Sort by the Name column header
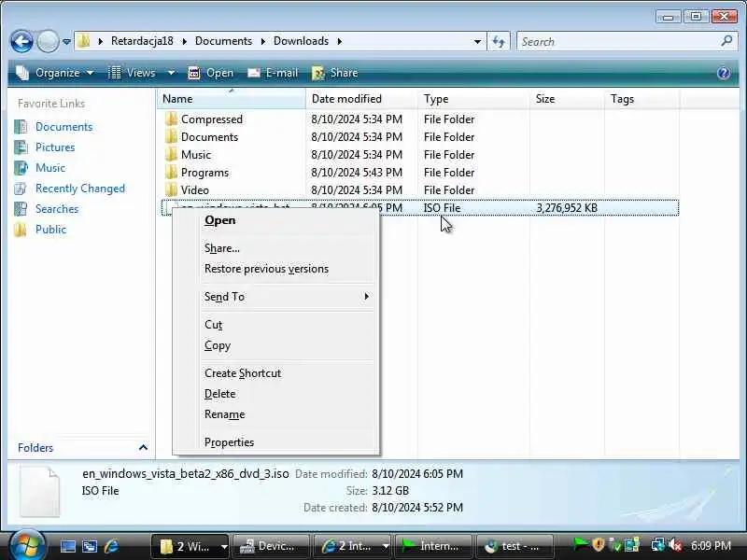 click(x=232, y=99)
